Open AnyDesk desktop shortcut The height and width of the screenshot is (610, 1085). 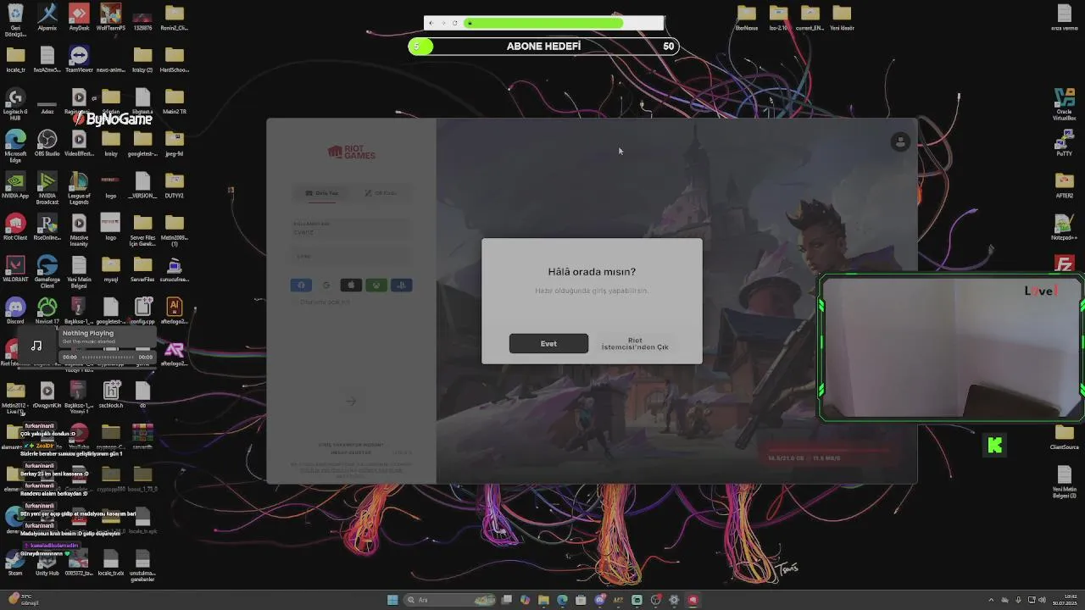[79, 17]
